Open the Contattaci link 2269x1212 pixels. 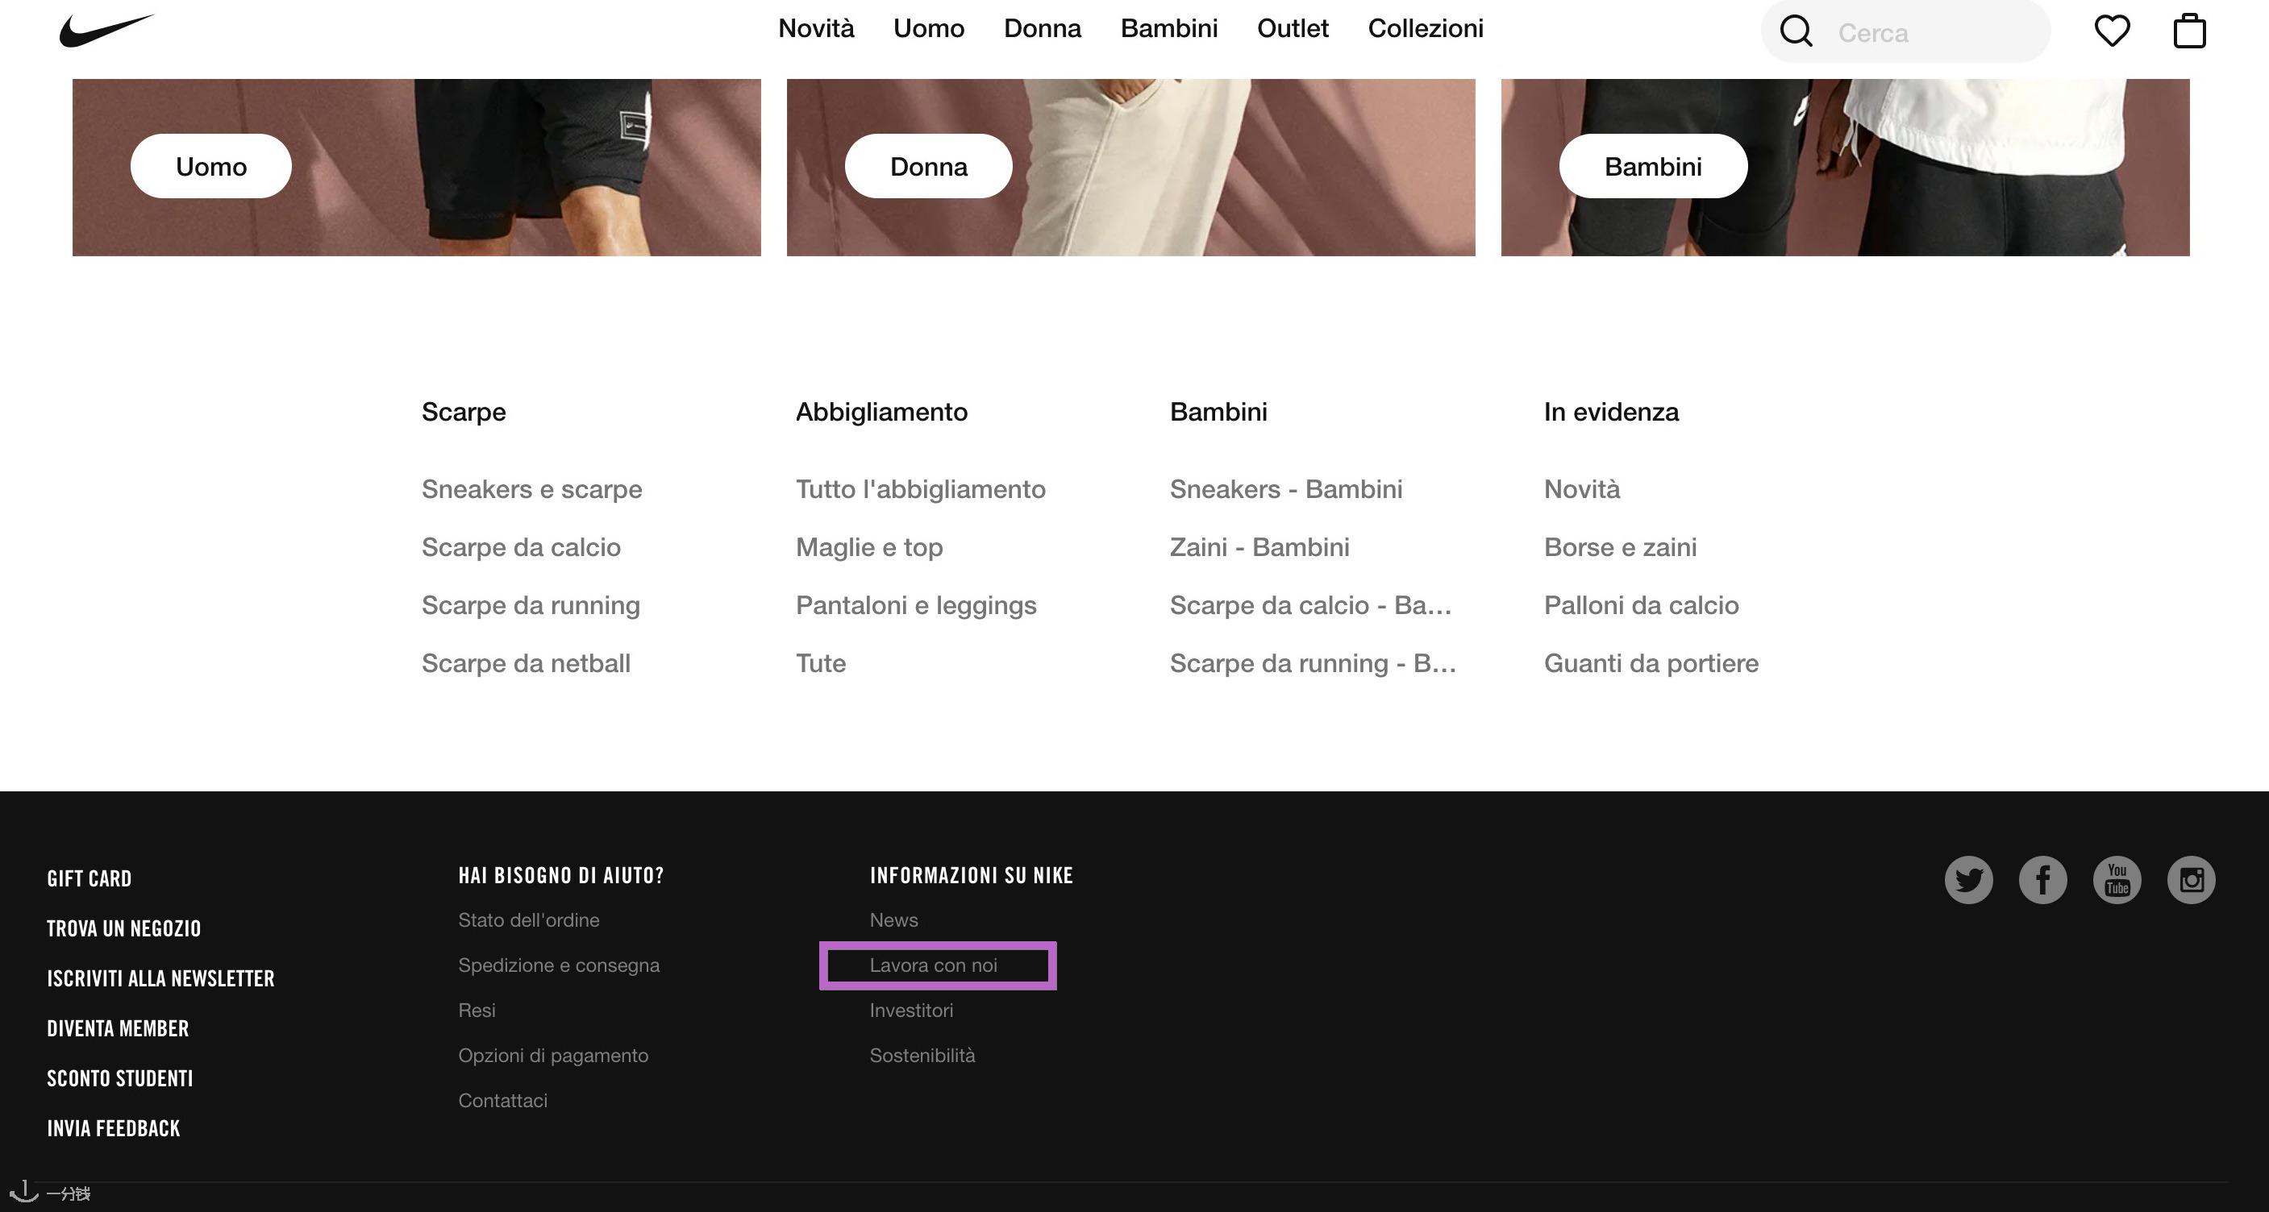[502, 1100]
